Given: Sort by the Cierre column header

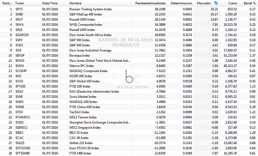Looking at the screenshot, I should coord(232,3).
